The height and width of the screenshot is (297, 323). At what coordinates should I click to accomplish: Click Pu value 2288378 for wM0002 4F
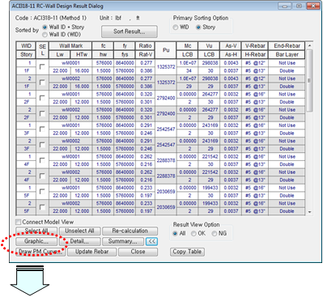(x=166, y=176)
